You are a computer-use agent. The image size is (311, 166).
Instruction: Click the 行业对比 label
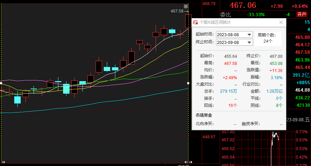pyautogui.click(x=251, y=85)
